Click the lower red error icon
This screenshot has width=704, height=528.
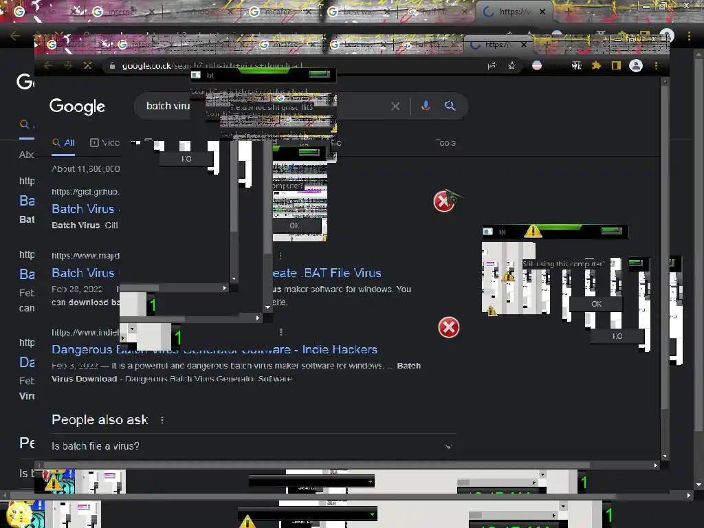pos(448,327)
